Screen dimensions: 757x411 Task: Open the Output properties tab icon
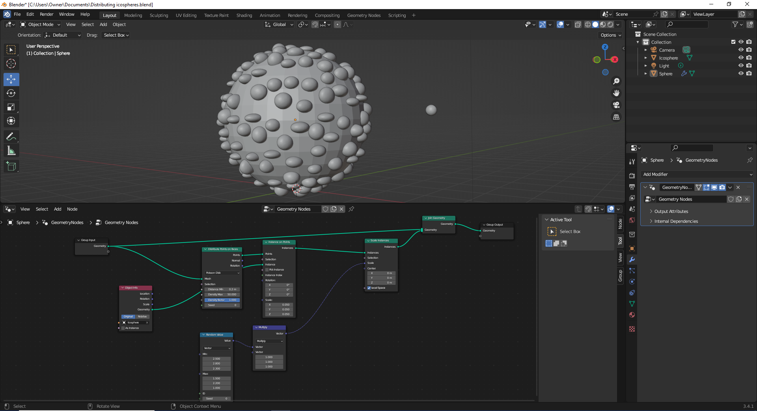click(632, 187)
